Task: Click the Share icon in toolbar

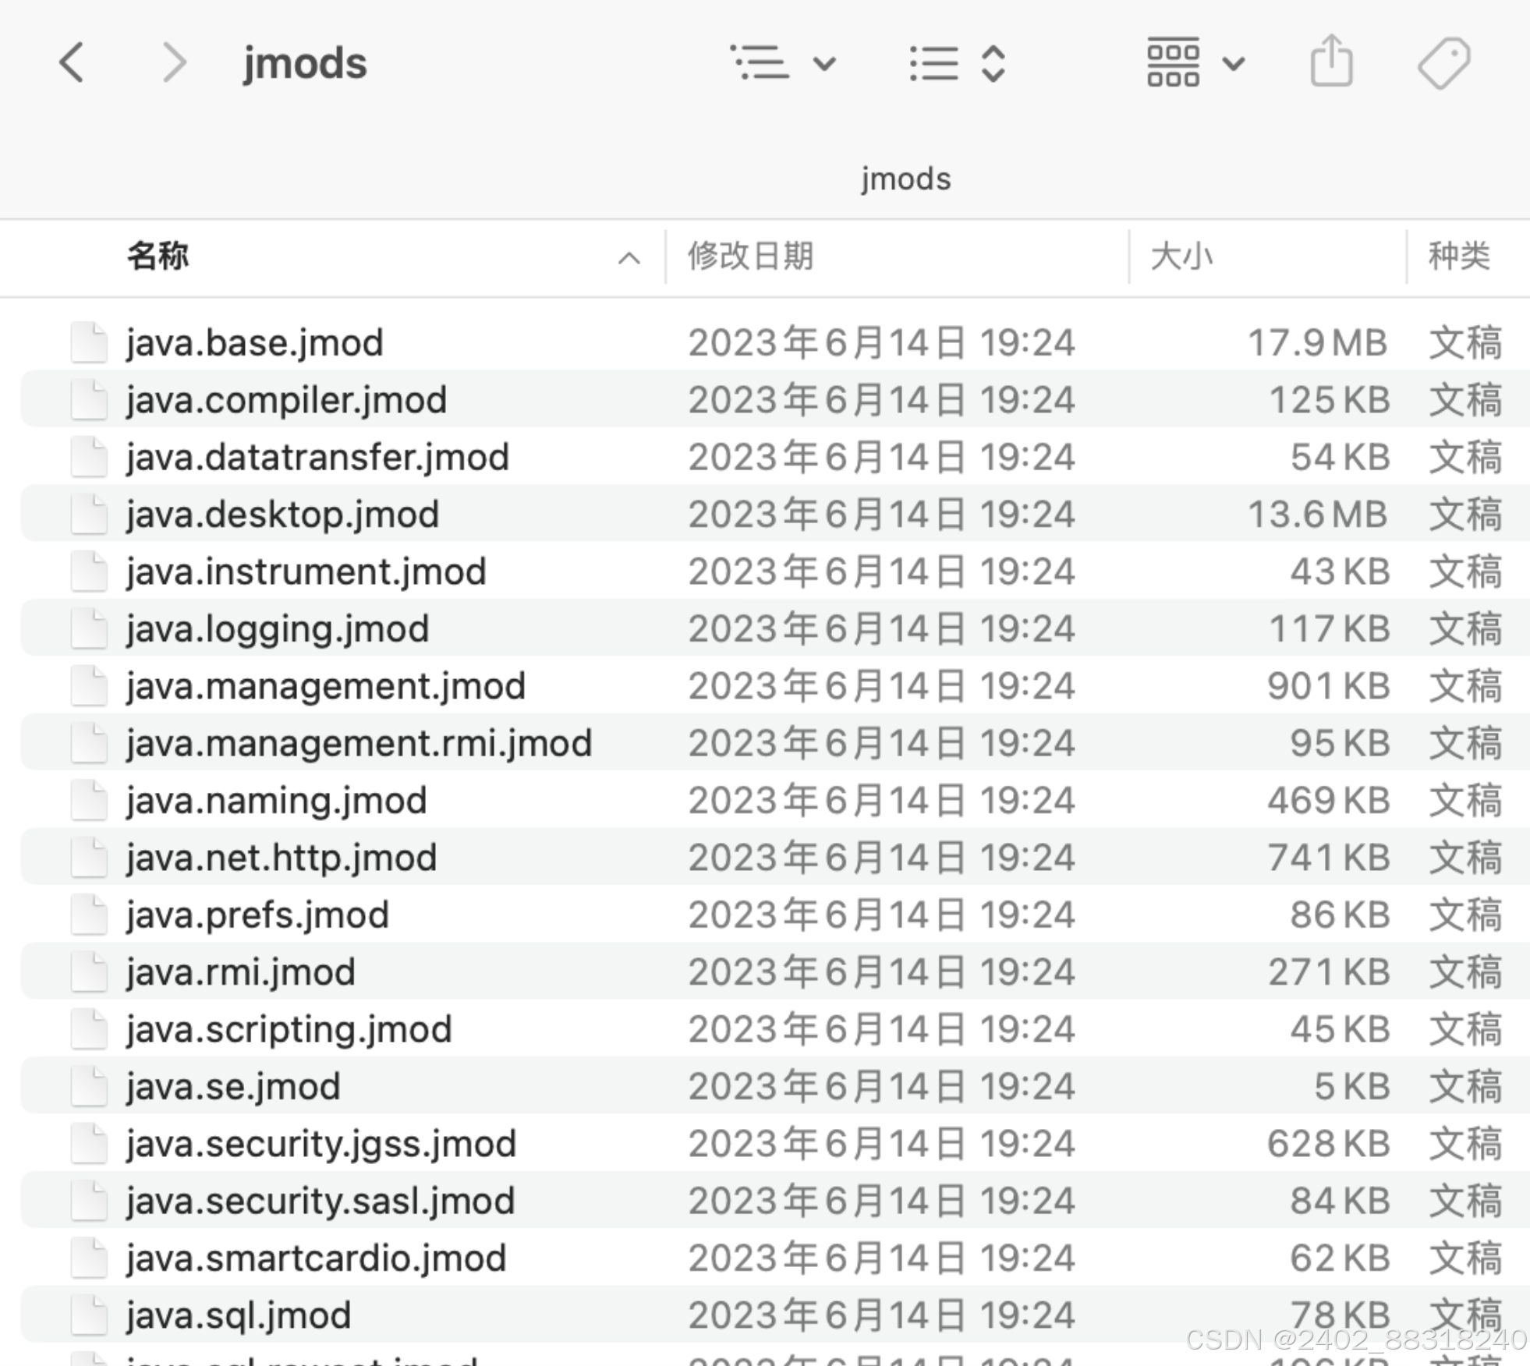Action: tap(1330, 61)
